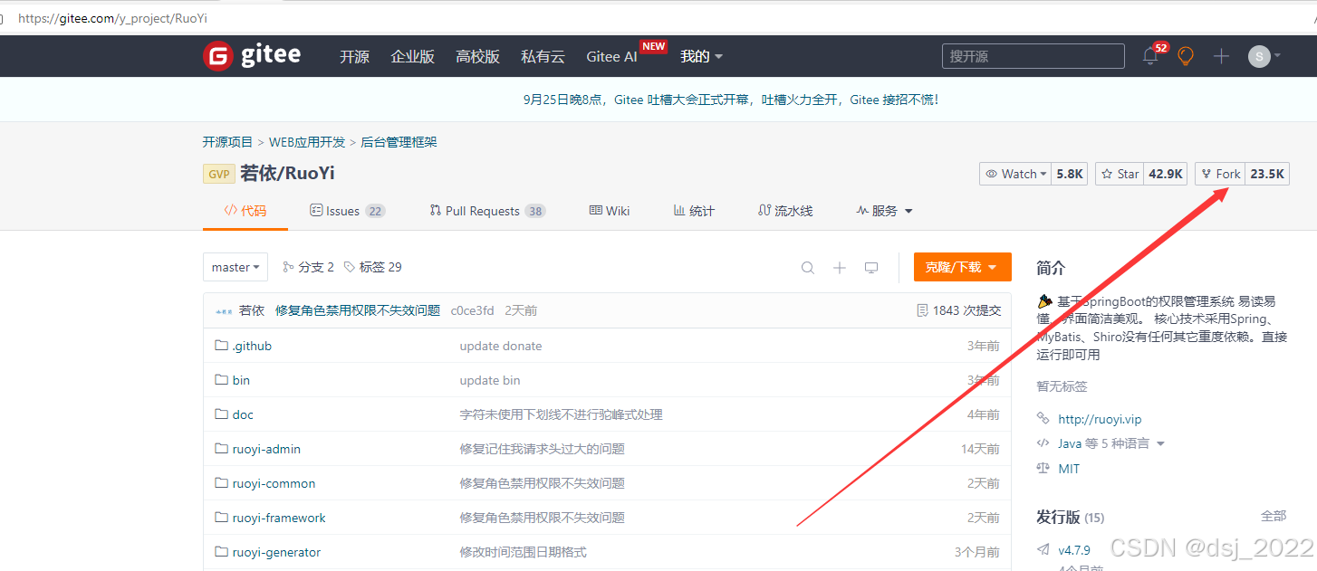
Task: Open the 统计 tab
Action: click(694, 211)
